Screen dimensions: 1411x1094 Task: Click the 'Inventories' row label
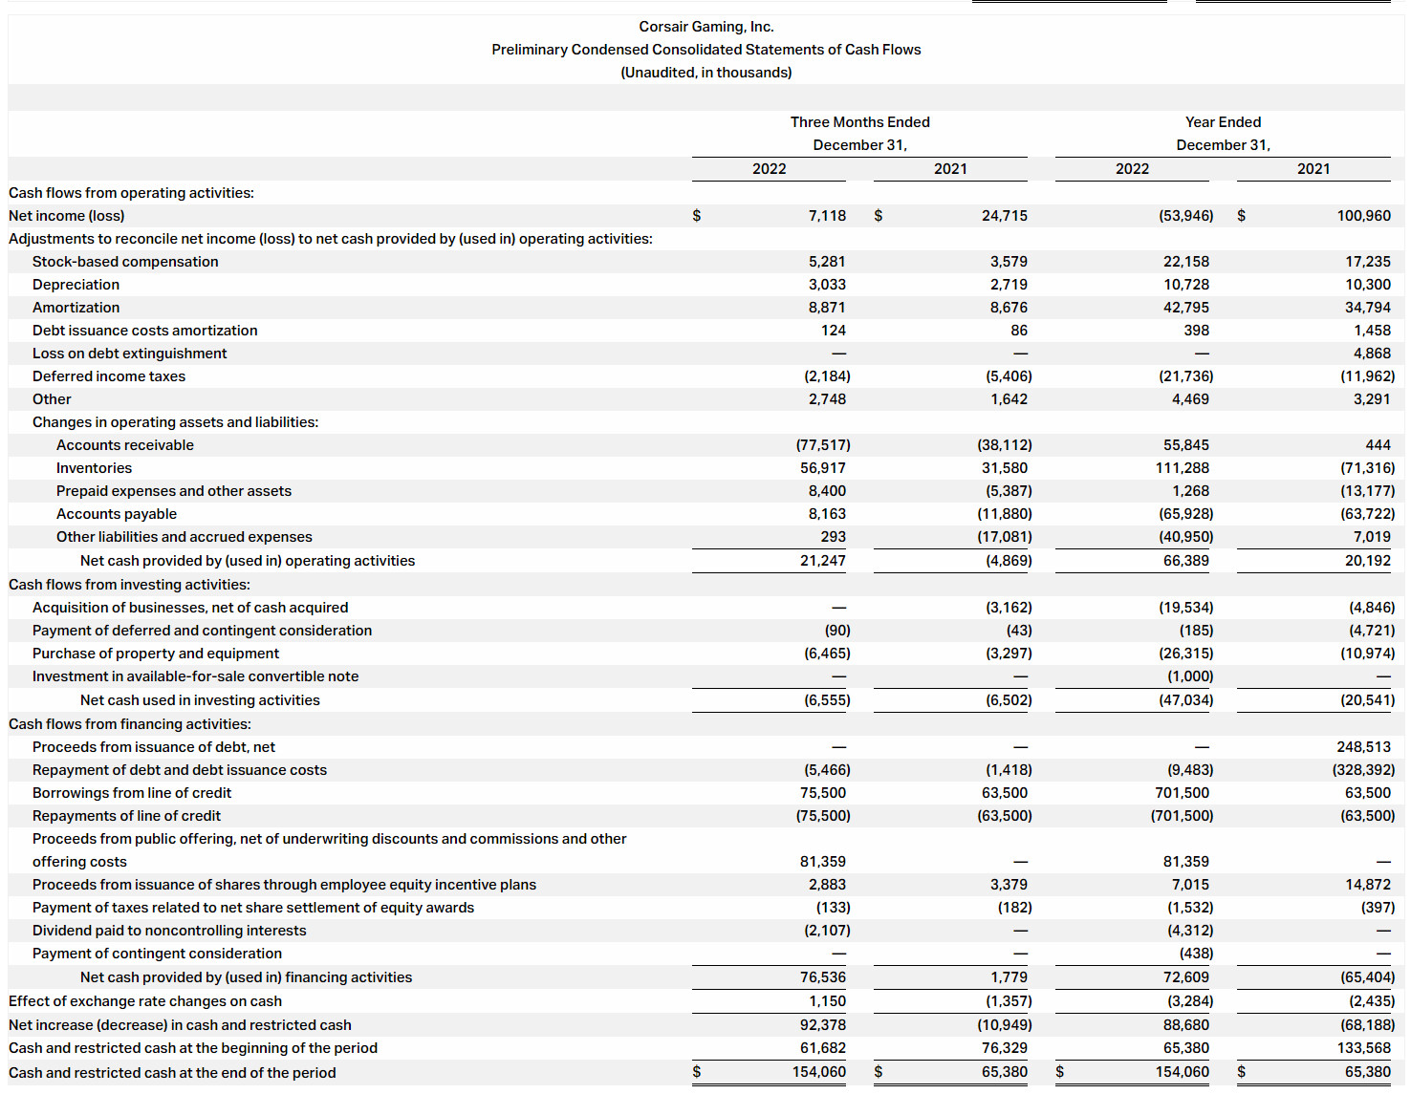tap(94, 468)
